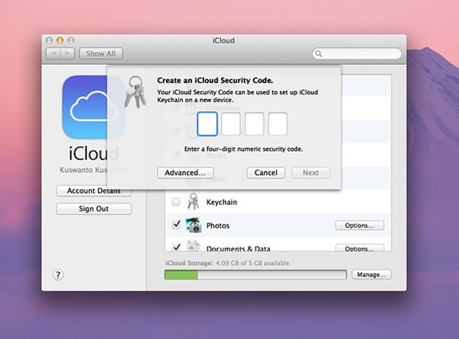Uncheck the Photos checkbox
The width and height of the screenshot is (459, 339).
tap(176, 224)
